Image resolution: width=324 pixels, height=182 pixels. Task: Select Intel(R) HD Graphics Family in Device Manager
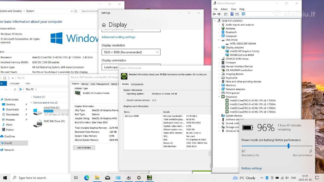pyautogui.click(x=244, y=51)
